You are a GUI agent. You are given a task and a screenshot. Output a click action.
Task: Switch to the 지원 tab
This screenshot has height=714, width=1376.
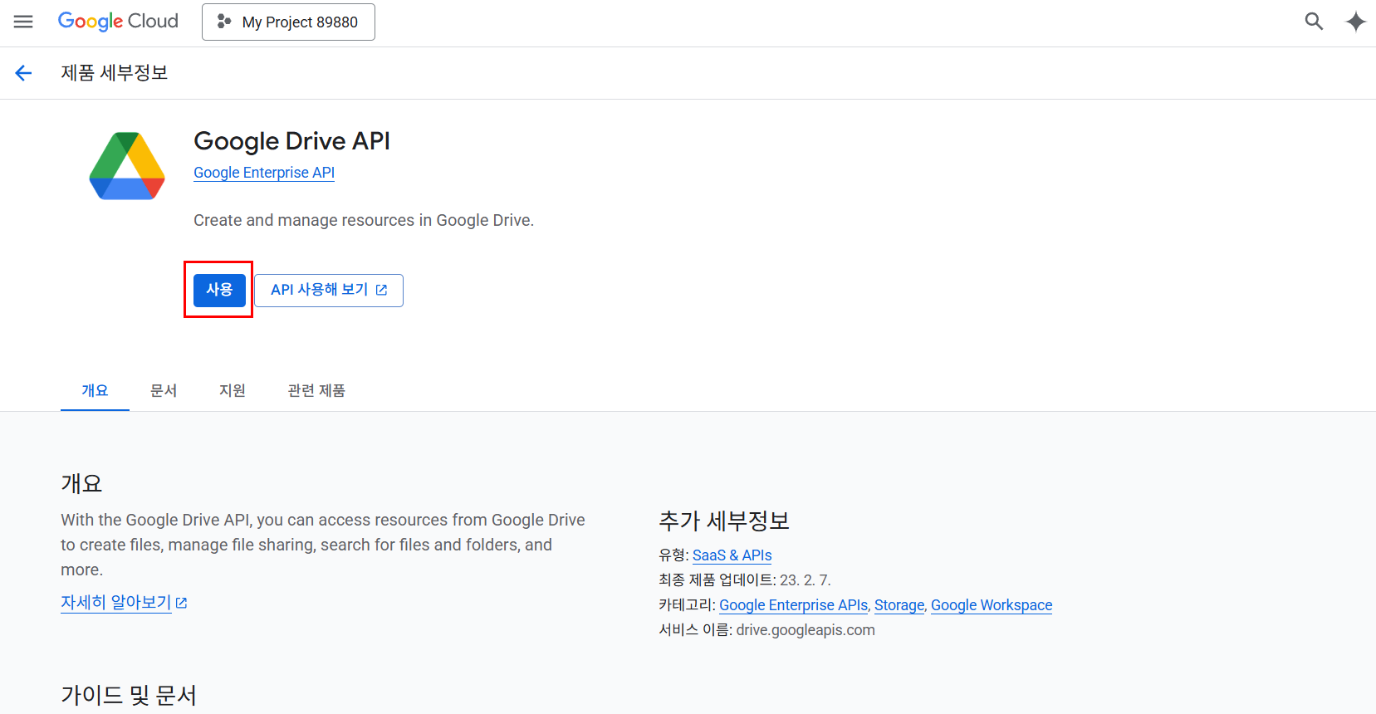click(x=233, y=390)
